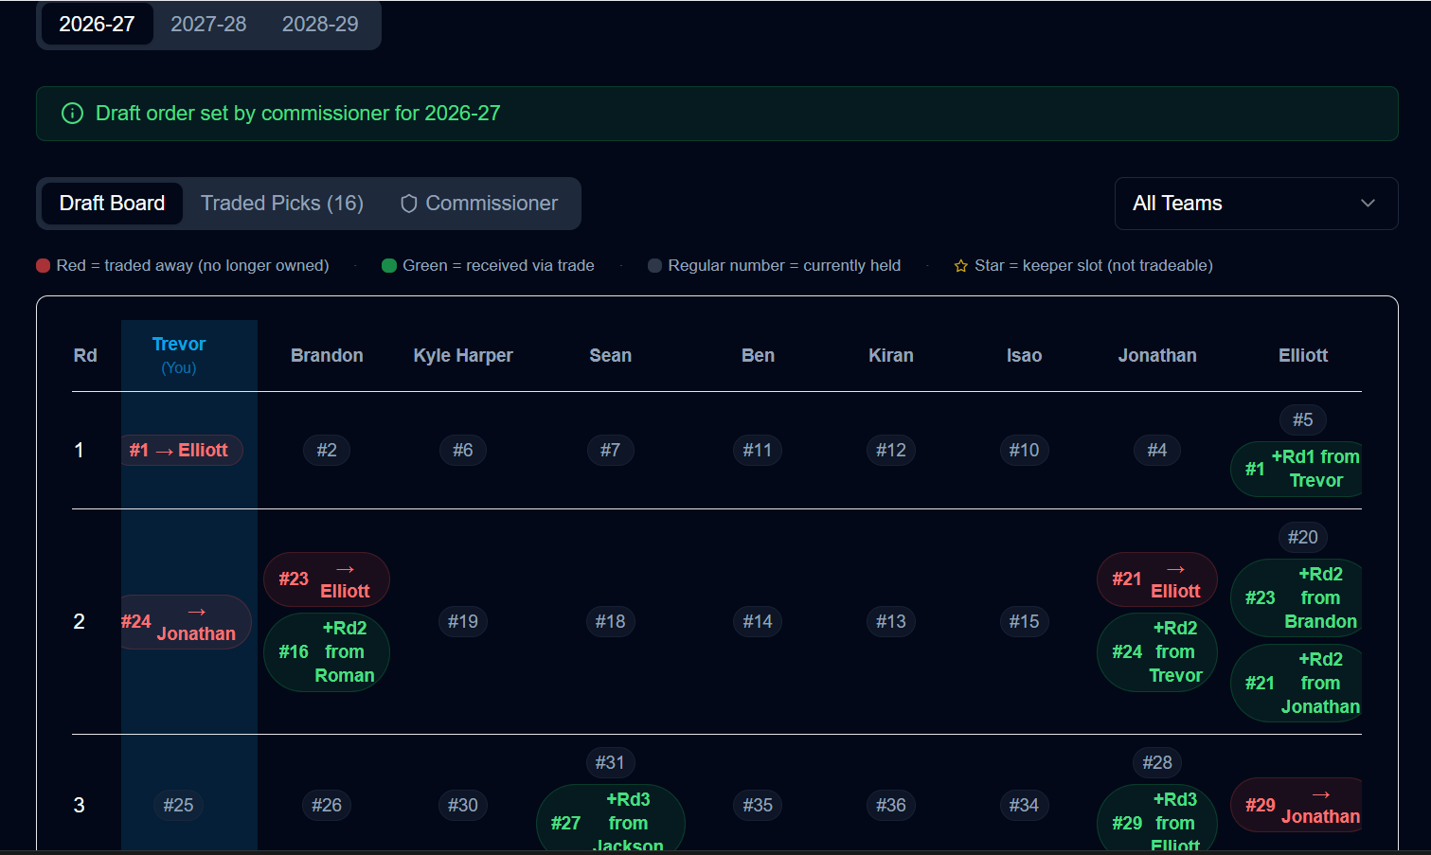This screenshot has width=1431, height=855.
Task: Click the red traded-away legend dot
Action: (x=43, y=266)
